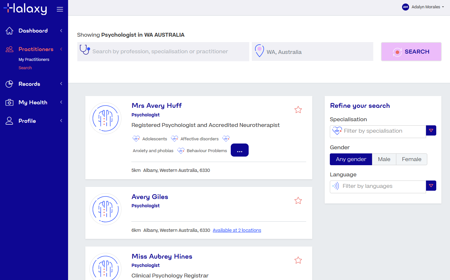This screenshot has height=280, width=450.
Task: Click the Profile person icon
Action: pyautogui.click(x=9, y=121)
